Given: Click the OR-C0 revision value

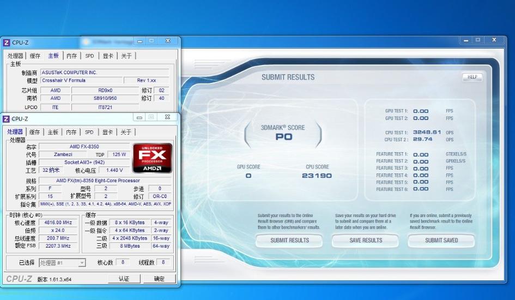Looking at the screenshot, I should (x=160, y=196).
